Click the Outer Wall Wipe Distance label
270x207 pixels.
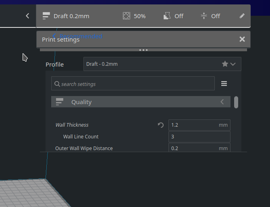click(x=84, y=148)
